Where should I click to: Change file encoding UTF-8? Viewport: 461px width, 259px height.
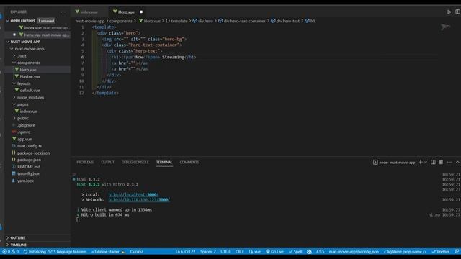tap(225, 252)
